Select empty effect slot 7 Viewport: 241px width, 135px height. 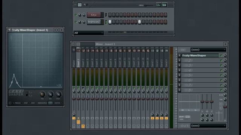pyautogui.click(x=200, y=85)
